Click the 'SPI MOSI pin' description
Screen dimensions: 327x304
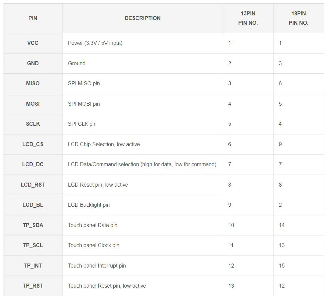pyautogui.click(x=84, y=104)
